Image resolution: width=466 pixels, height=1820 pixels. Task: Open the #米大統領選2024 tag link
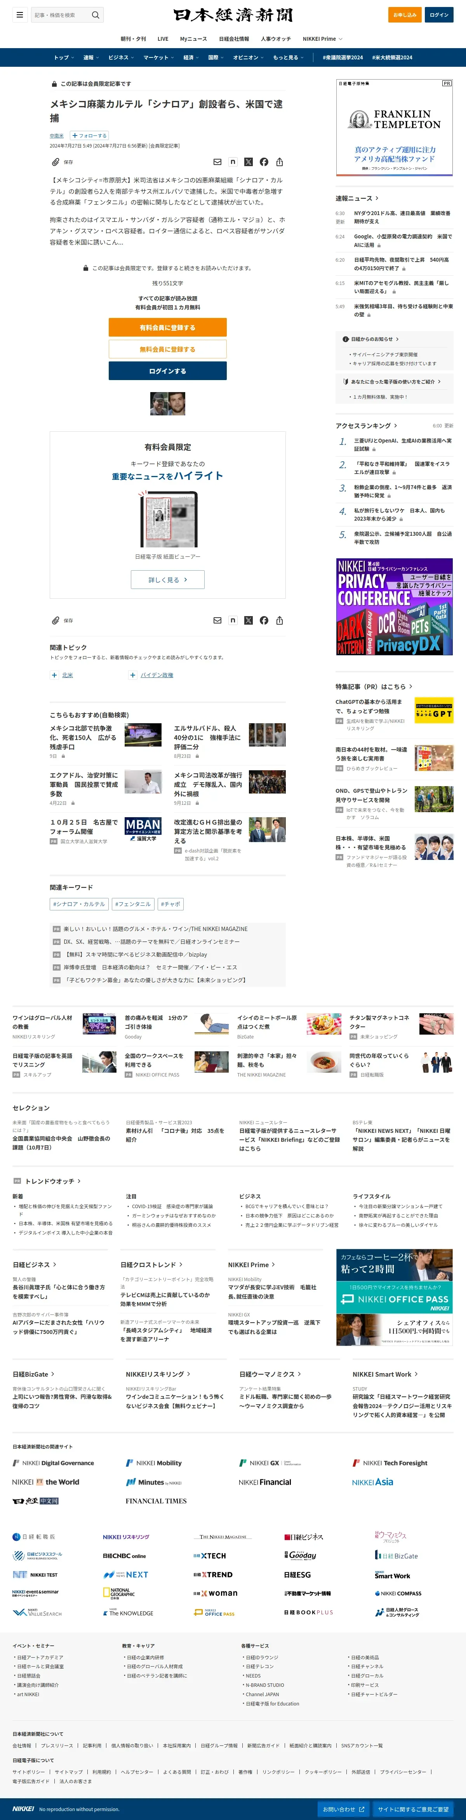pos(392,57)
